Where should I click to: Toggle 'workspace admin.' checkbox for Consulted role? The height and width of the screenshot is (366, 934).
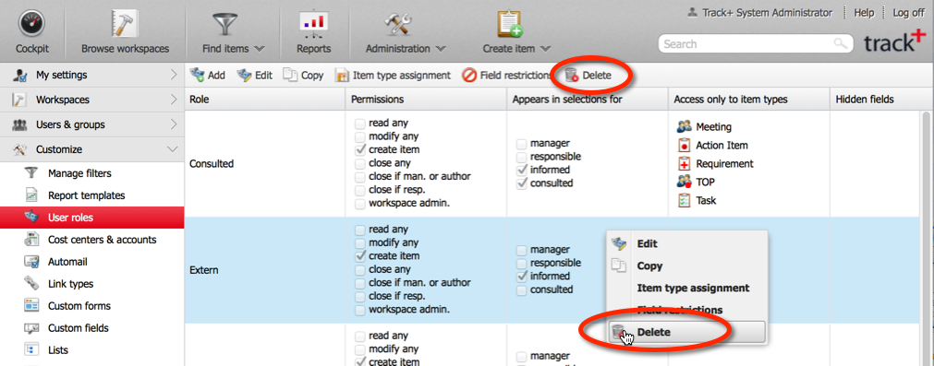(359, 204)
